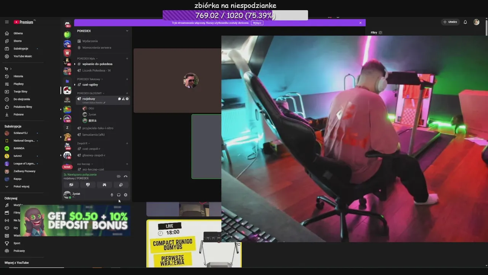Open the Ty section in YouTube

click(8, 69)
